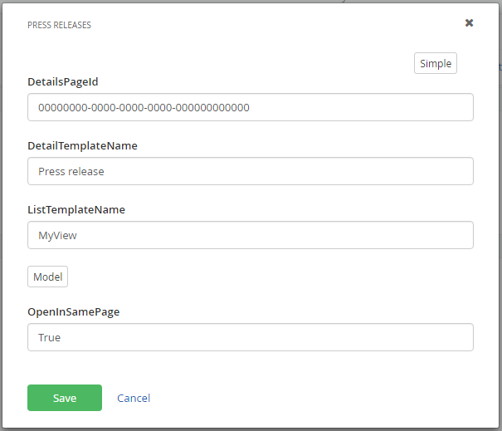Click the DetailTemplateName field label

[x=82, y=146]
